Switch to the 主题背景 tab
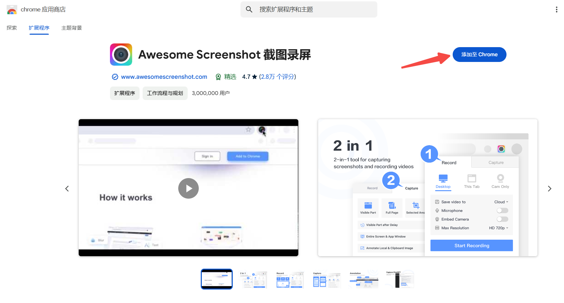The width and height of the screenshot is (564, 303). point(72,28)
